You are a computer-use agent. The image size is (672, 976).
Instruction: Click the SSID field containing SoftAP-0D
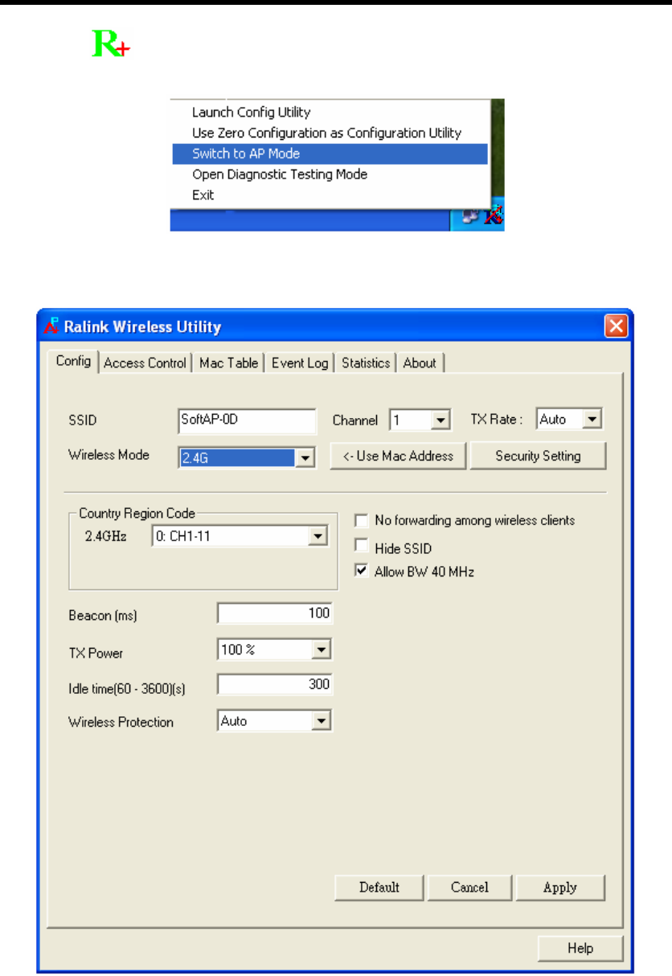[248, 420]
